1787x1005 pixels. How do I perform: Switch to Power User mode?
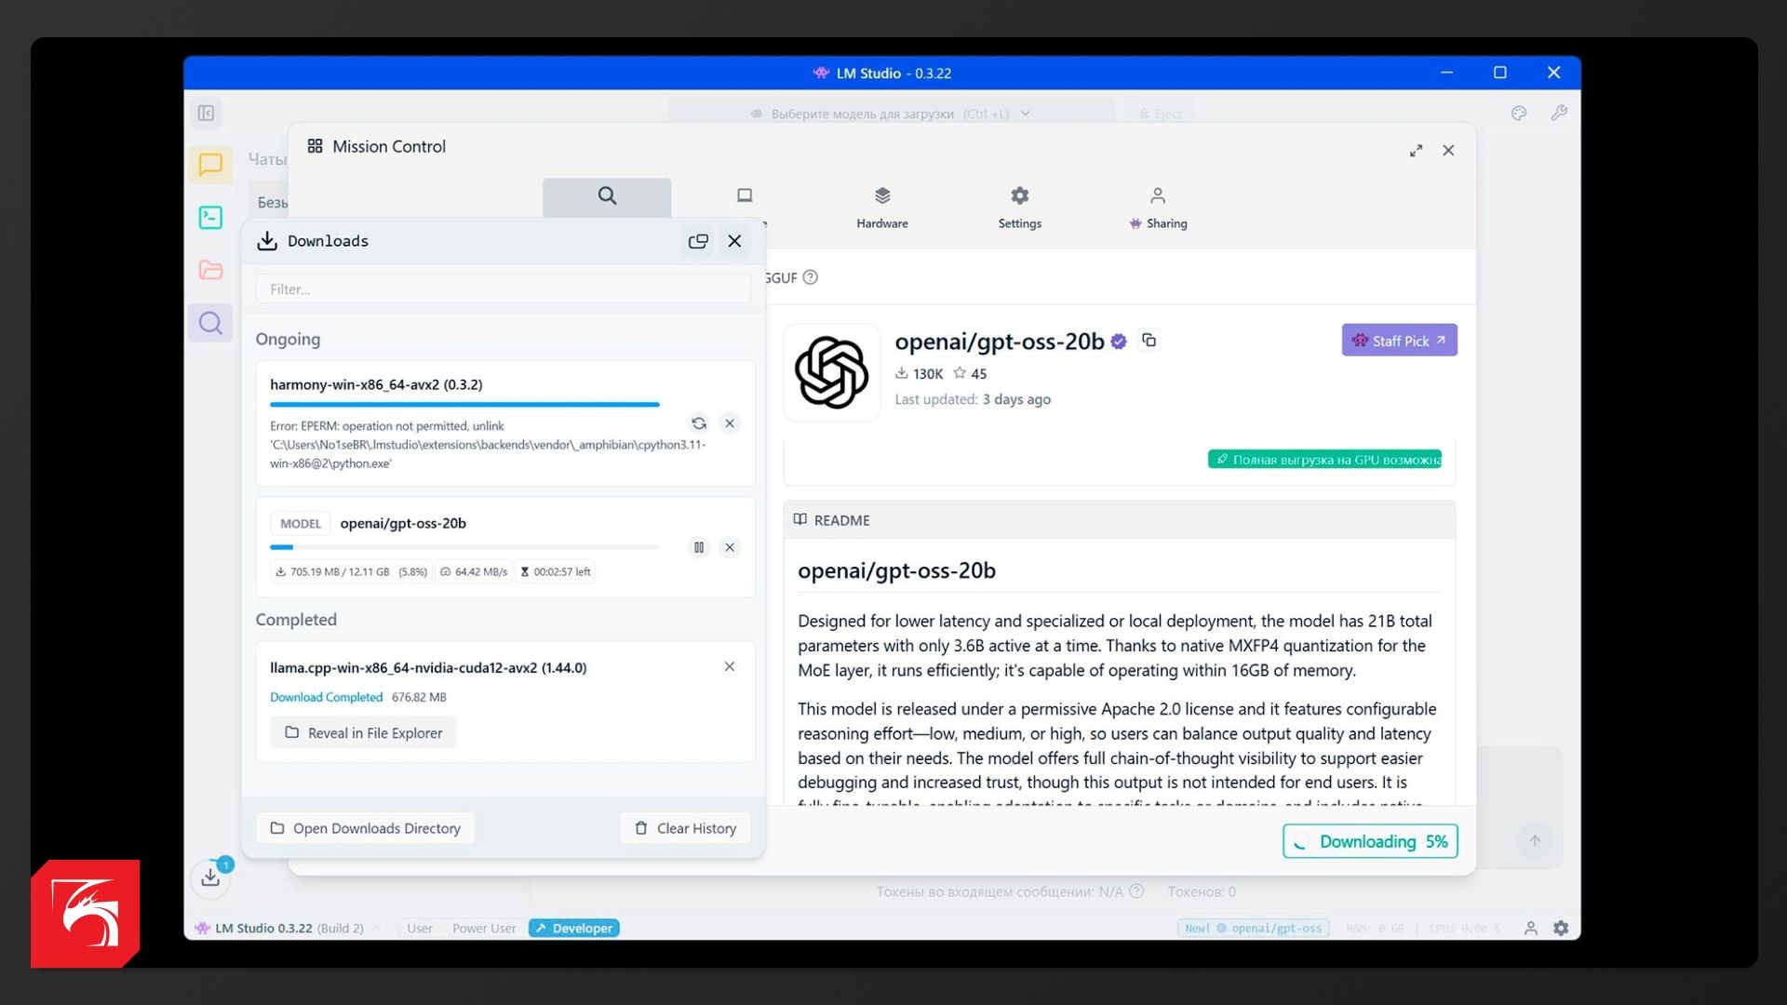(483, 928)
